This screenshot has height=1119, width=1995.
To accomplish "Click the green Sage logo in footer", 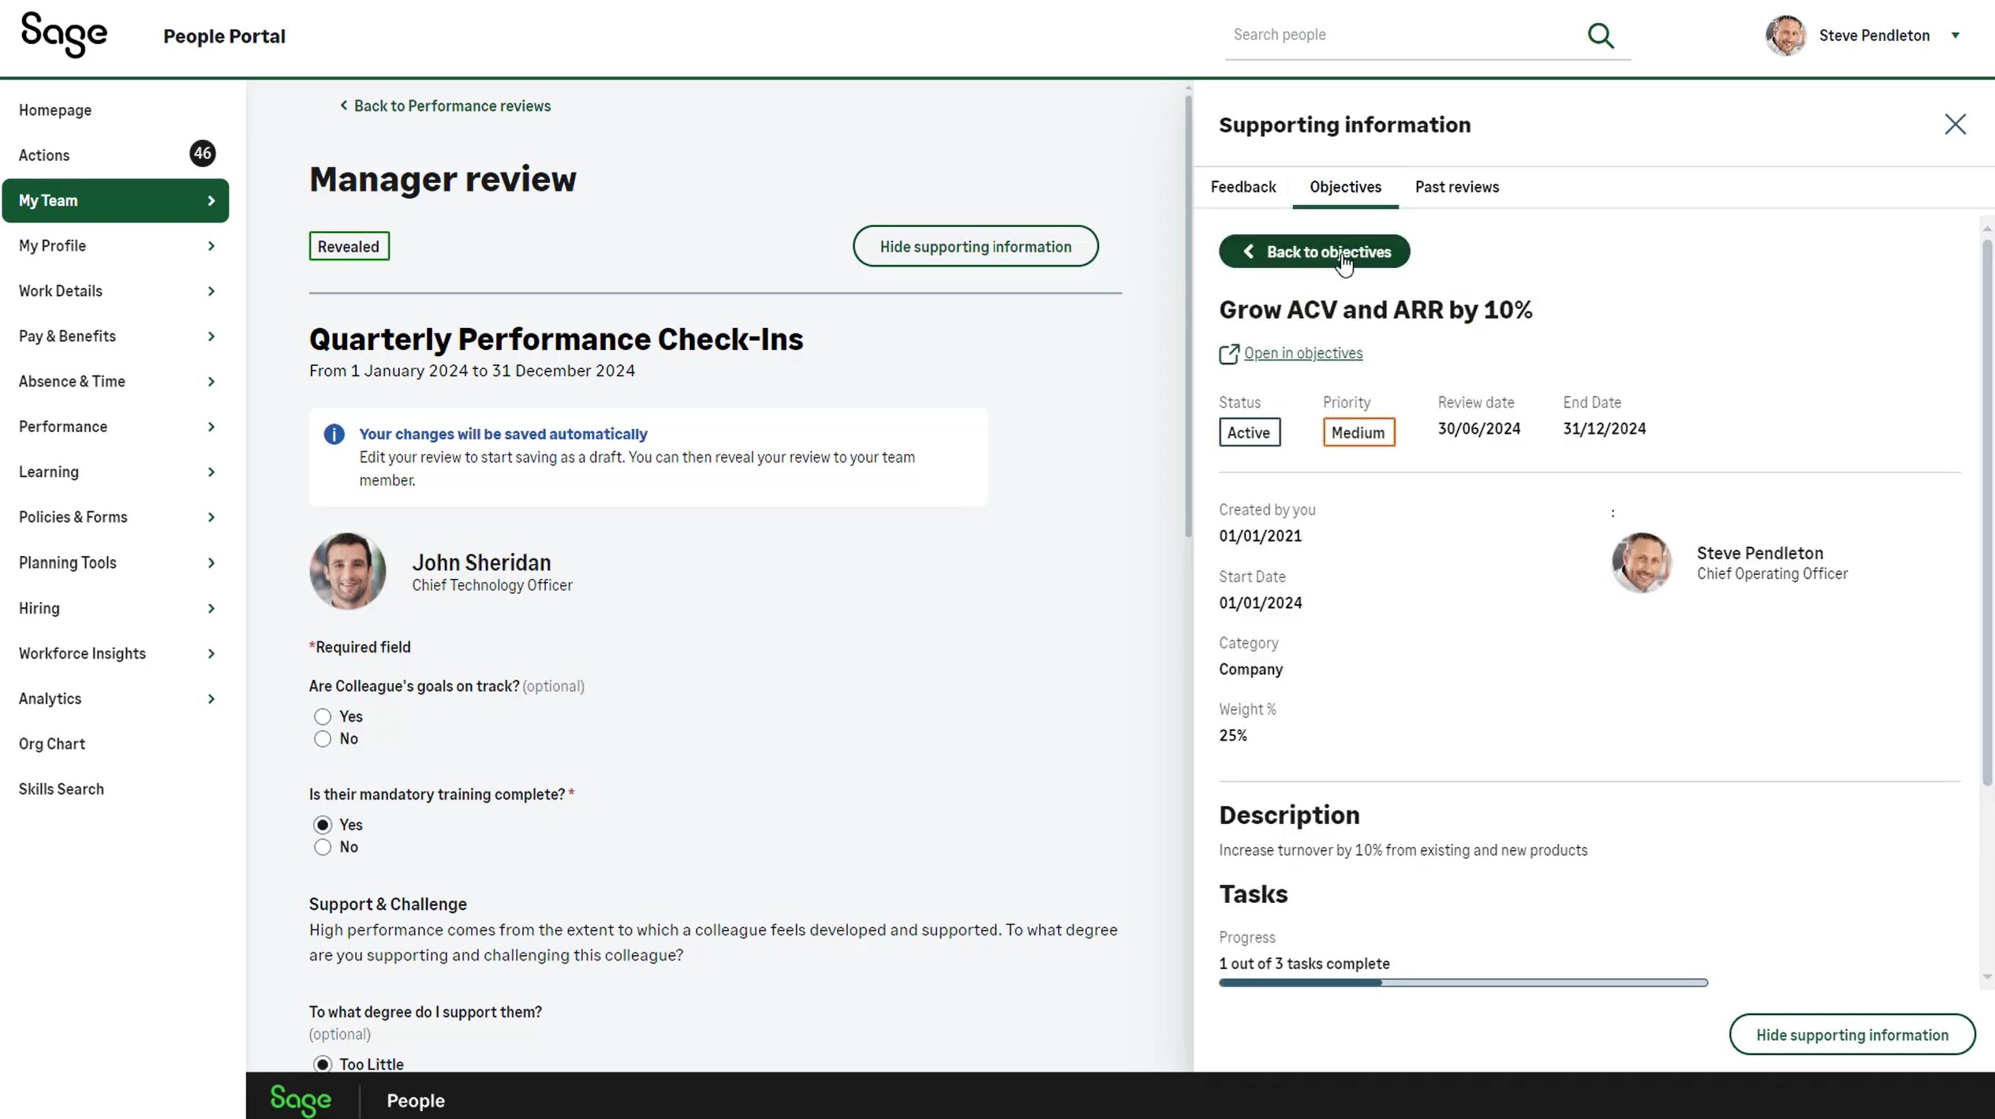I will [301, 1099].
